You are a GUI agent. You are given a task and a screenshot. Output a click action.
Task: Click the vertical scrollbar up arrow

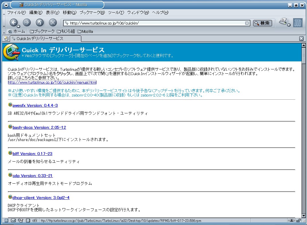[304, 45]
